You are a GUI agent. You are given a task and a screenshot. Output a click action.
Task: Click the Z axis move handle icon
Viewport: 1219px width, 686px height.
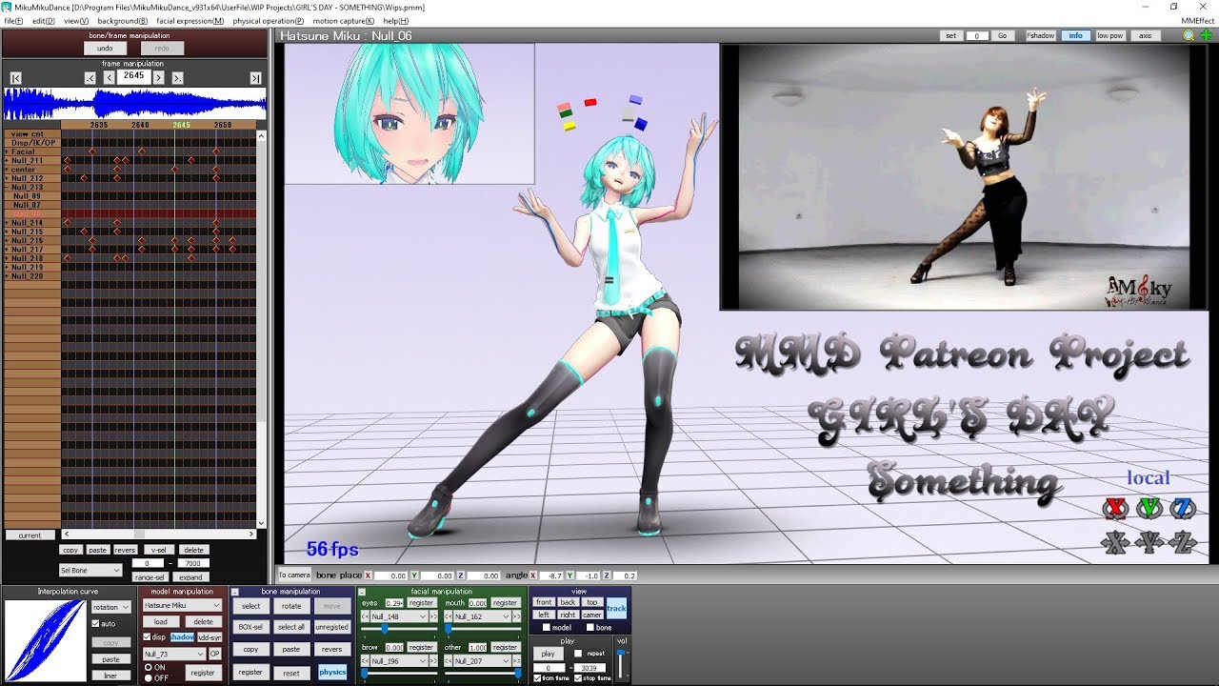[1182, 543]
